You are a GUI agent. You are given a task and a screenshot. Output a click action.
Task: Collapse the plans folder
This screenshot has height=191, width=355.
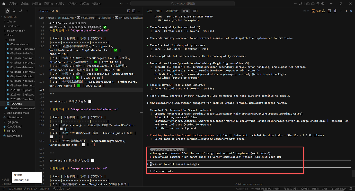[18, 40]
